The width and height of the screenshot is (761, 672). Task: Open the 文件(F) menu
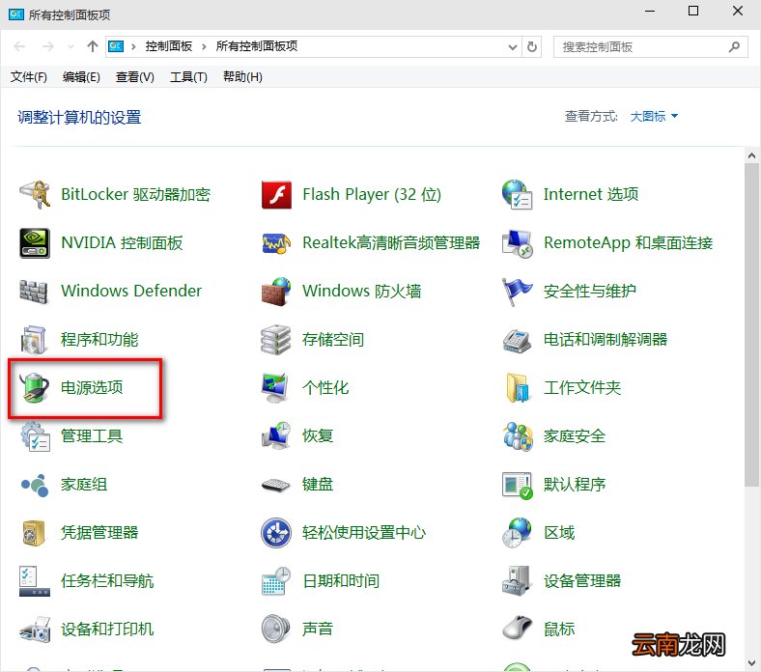(29, 77)
